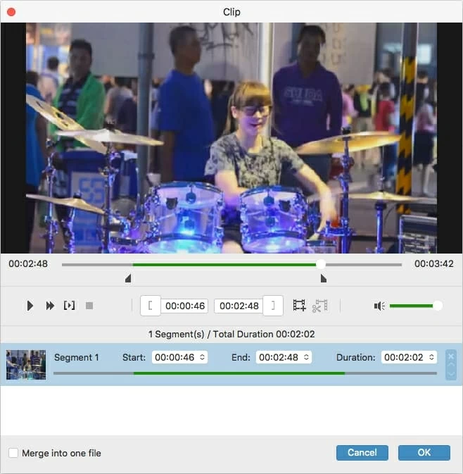This screenshot has height=474, width=463.
Task: Remove Segment 1 with the X icon
Action: click(451, 356)
